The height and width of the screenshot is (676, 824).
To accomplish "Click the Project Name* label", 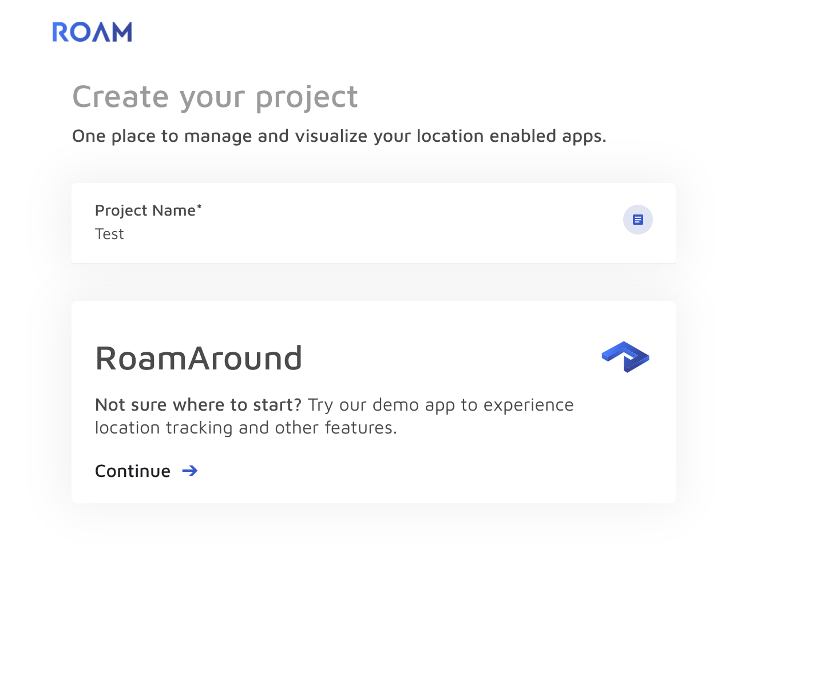I will tap(148, 210).
